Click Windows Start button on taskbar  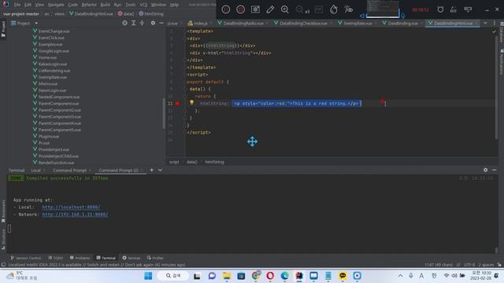(148, 276)
